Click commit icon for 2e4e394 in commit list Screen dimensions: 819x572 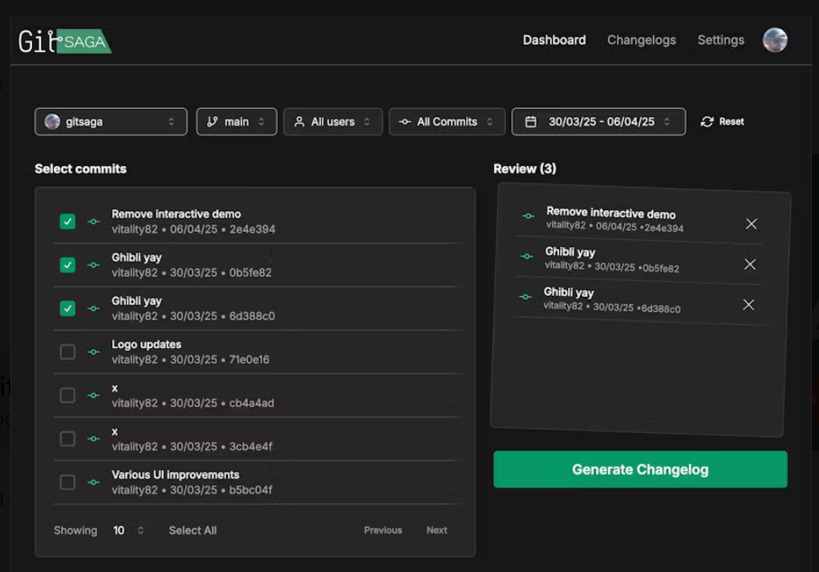(x=94, y=221)
